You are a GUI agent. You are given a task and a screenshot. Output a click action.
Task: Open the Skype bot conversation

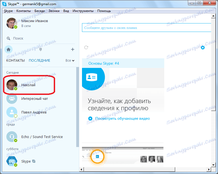tap(39, 161)
